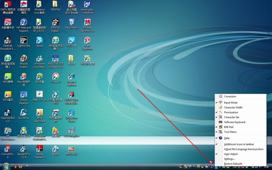Screen dimensions: 272x170
Task: Open the PENTAX folder on desktop
Action: click(56, 6)
